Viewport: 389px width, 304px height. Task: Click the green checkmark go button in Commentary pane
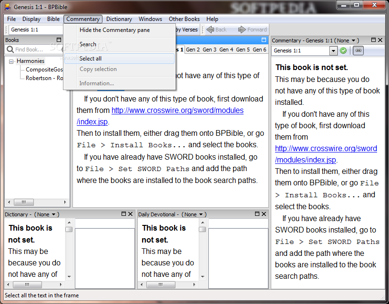[x=343, y=51]
